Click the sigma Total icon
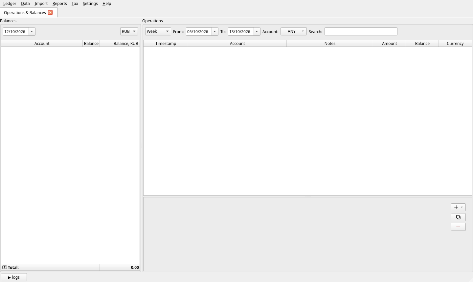473x282 pixels. point(5,267)
